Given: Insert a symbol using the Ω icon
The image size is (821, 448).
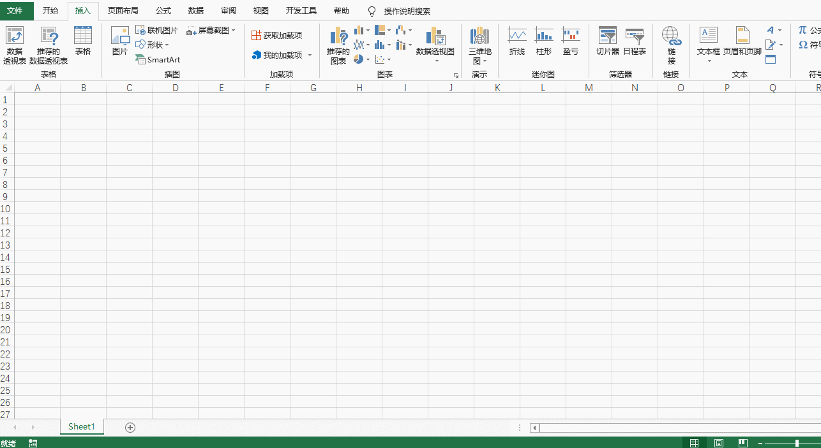Looking at the screenshot, I should coord(802,45).
